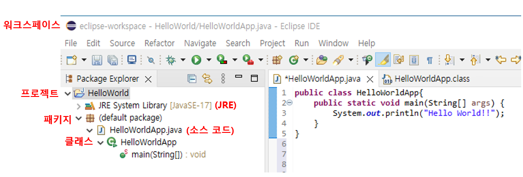Viewport: 523px width, 177px height.
Task: Toggle Mark Occurrences highlighter icon
Action: point(383,60)
